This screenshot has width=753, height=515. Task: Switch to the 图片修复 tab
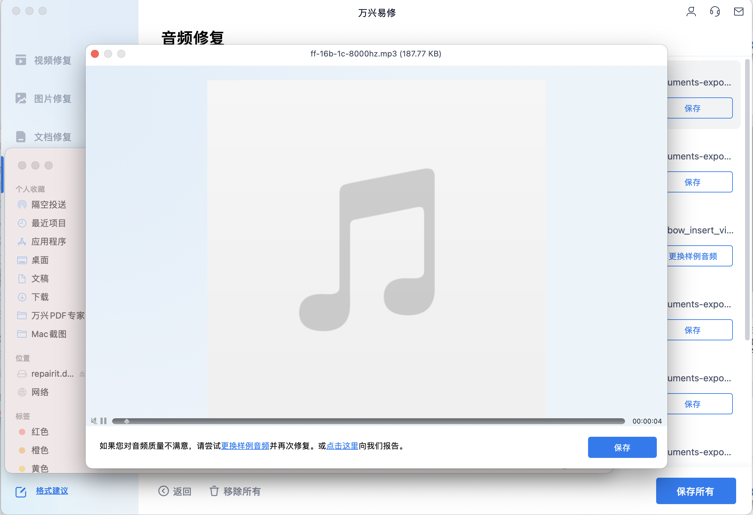click(x=52, y=98)
